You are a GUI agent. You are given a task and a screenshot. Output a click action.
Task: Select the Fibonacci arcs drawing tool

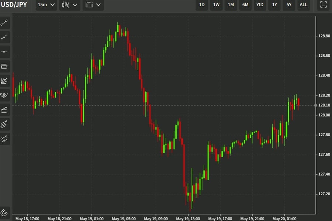click(5, 95)
